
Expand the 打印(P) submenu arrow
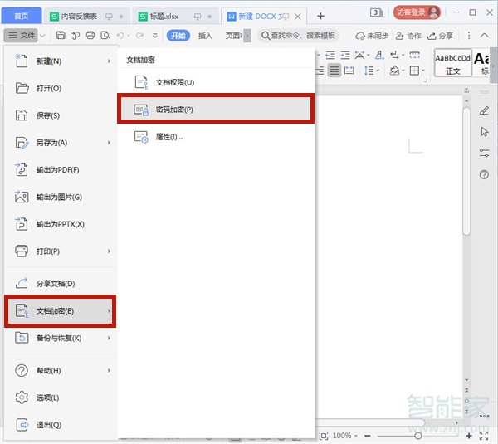(x=109, y=251)
